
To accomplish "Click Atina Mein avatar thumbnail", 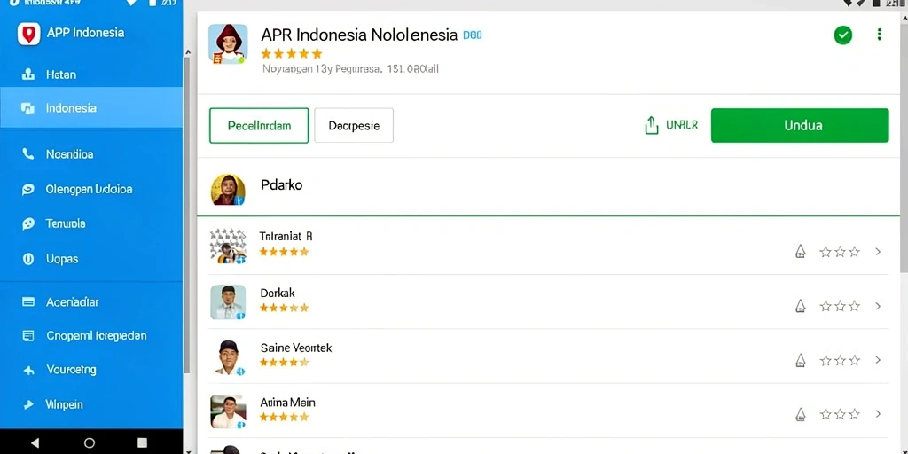I will tap(228, 411).
